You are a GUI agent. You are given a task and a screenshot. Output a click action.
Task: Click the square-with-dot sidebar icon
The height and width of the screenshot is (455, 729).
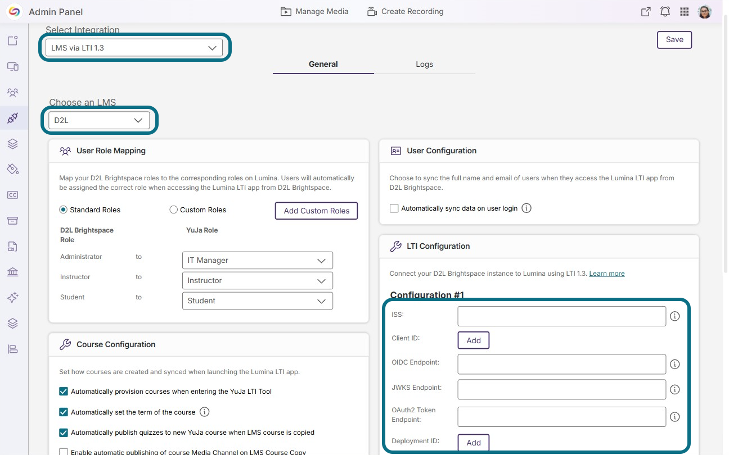[x=13, y=40]
